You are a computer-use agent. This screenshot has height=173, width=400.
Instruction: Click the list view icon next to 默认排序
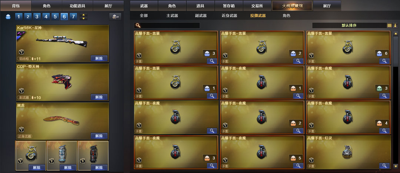[389, 25]
